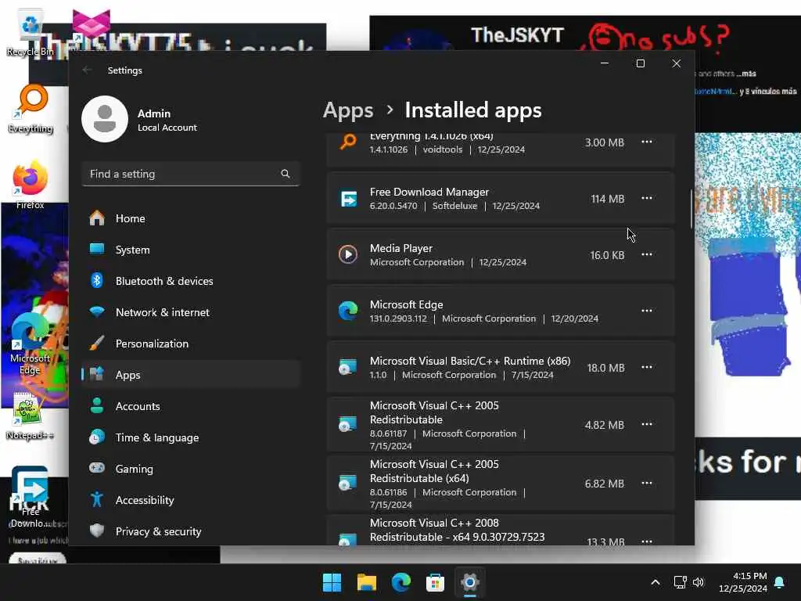Show hidden icons in system tray
Screen dimensions: 801x601
coord(656,582)
